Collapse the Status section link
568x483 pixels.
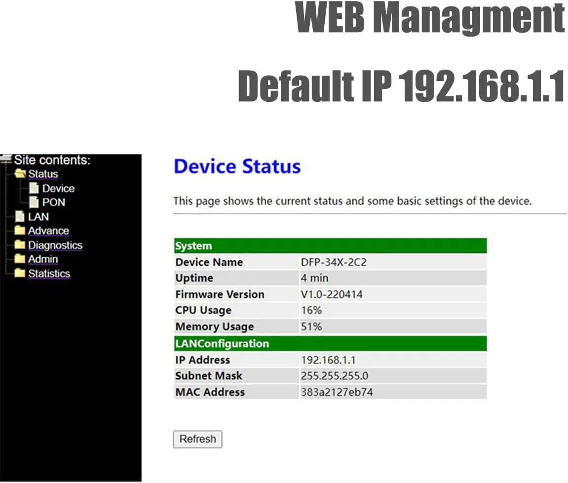pos(43,174)
